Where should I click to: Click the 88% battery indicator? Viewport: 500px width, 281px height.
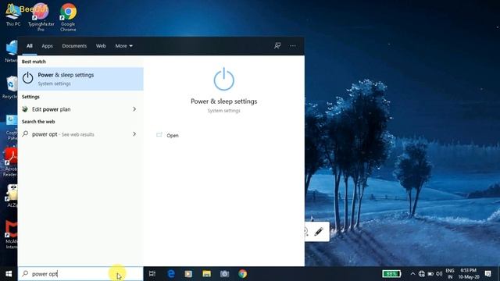click(x=391, y=274)
